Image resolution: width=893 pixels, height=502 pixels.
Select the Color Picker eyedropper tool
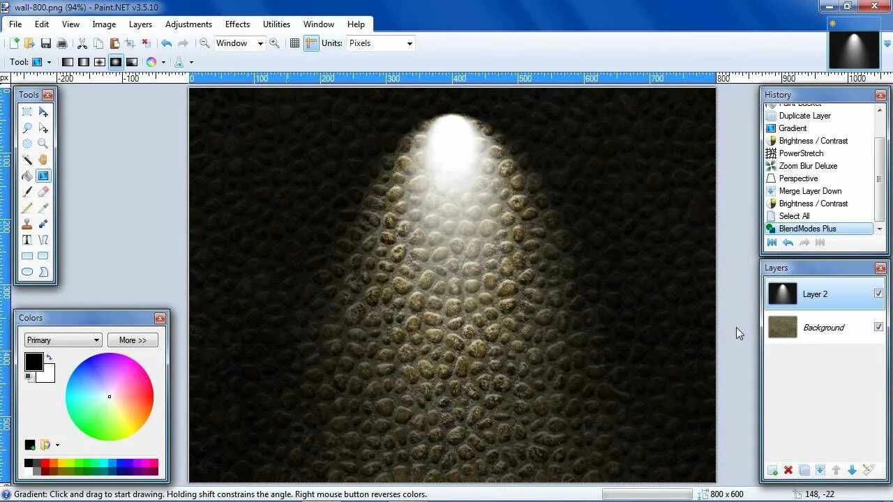tap(43, 208)
